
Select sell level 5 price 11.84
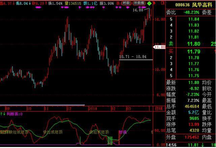click(x=194, y=19)
